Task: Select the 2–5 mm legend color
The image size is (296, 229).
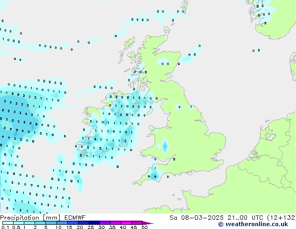Action: (40, 223)
